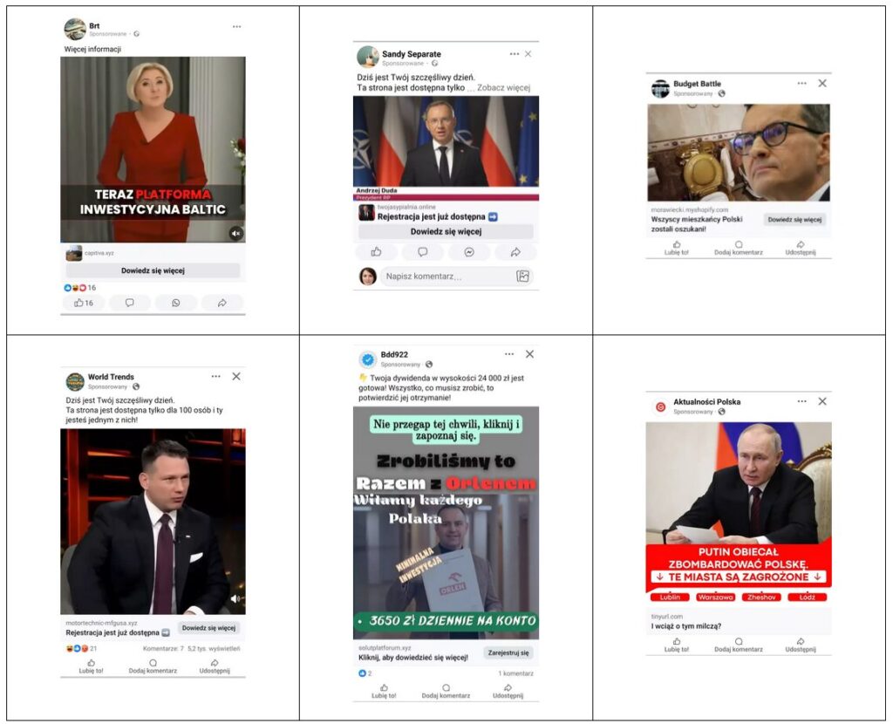Click 'Udostępnij' under the Aktualności Polska post
This screenshot has width=893, height=724.
click(x=801, y=645)
